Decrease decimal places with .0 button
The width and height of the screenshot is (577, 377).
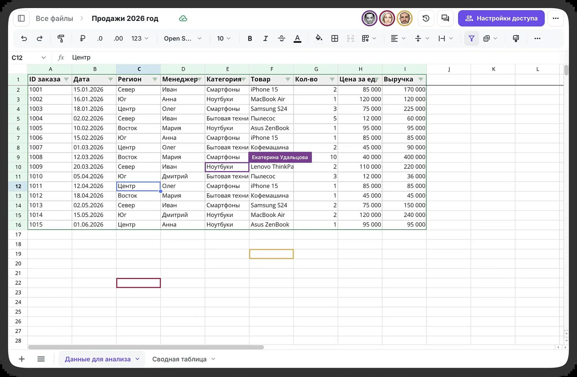coord(100,39)
